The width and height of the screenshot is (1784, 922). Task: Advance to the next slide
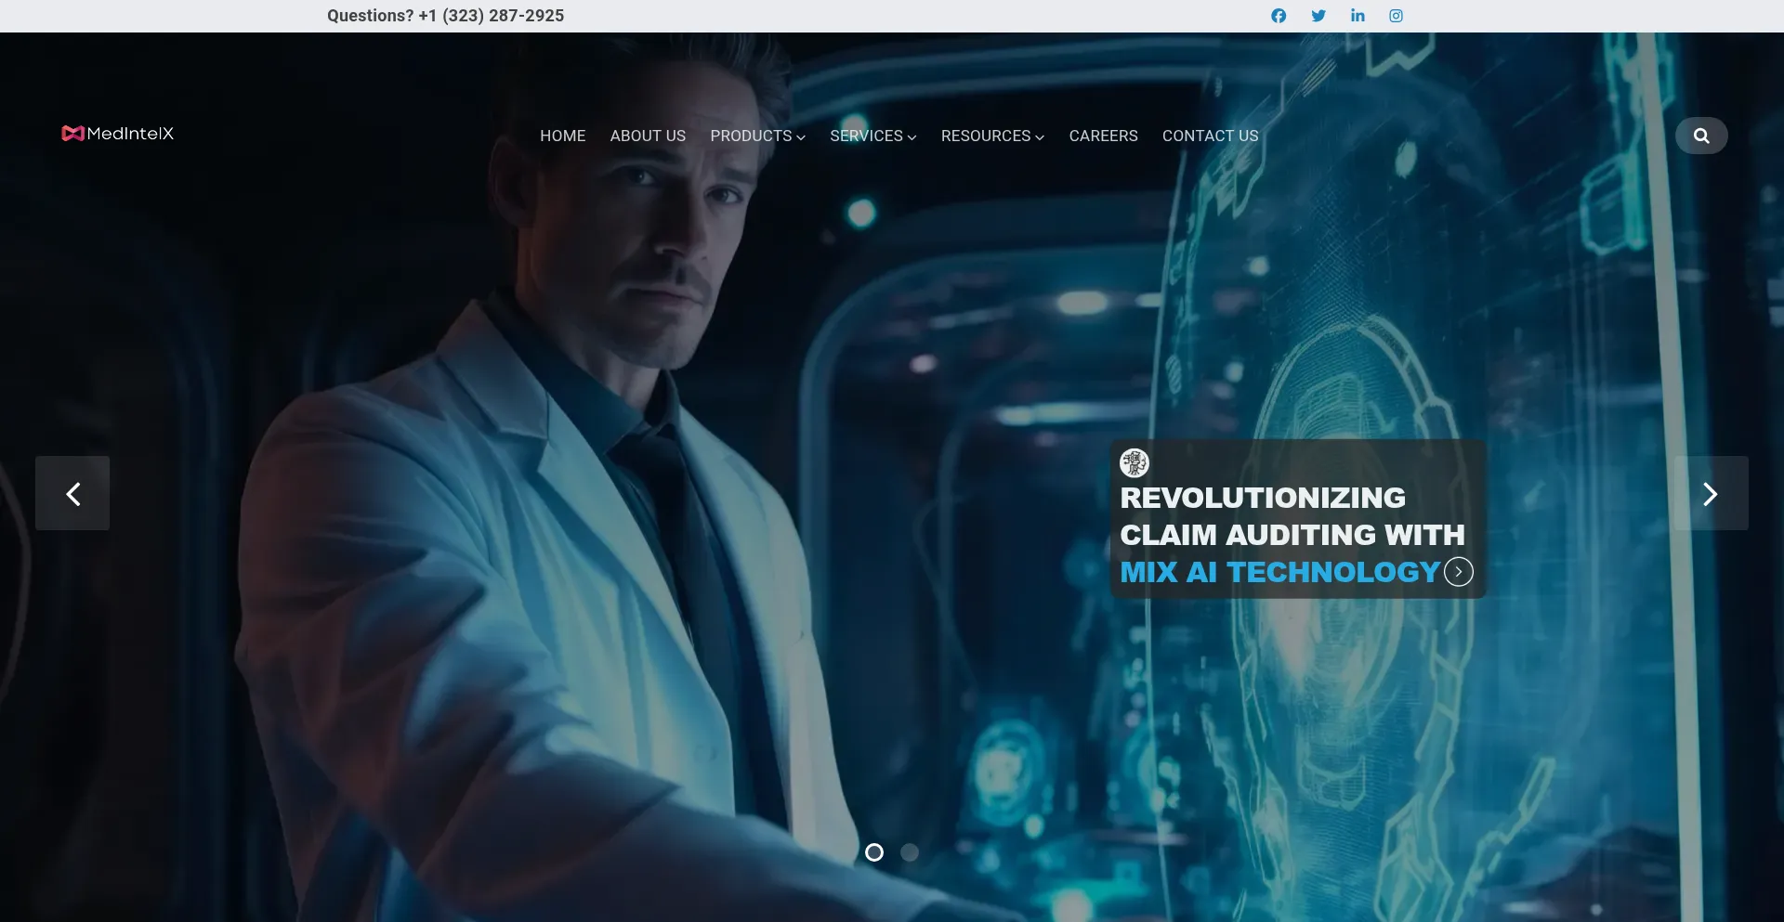(x=1711, y=493)
